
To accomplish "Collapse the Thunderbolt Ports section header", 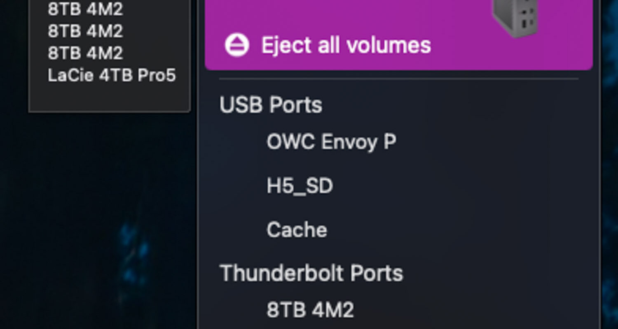I will pyautogui.click(x=311, y=273).
